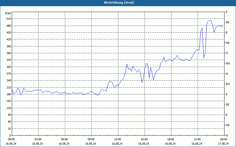Click the 0 y-axis value
236x147 pixels.
click(10, 136)
